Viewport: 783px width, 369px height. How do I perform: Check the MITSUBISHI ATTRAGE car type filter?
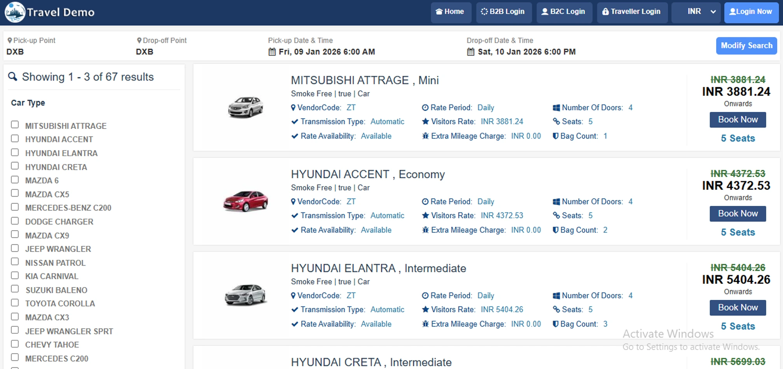pos(15,125)
